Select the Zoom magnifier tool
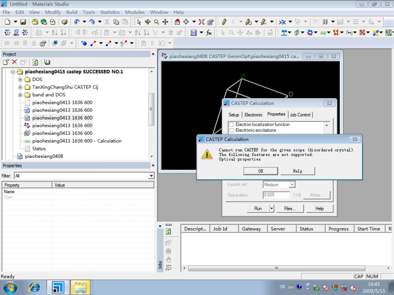The width and height of the screenshot is (394, 295). [x=156, y=22]
